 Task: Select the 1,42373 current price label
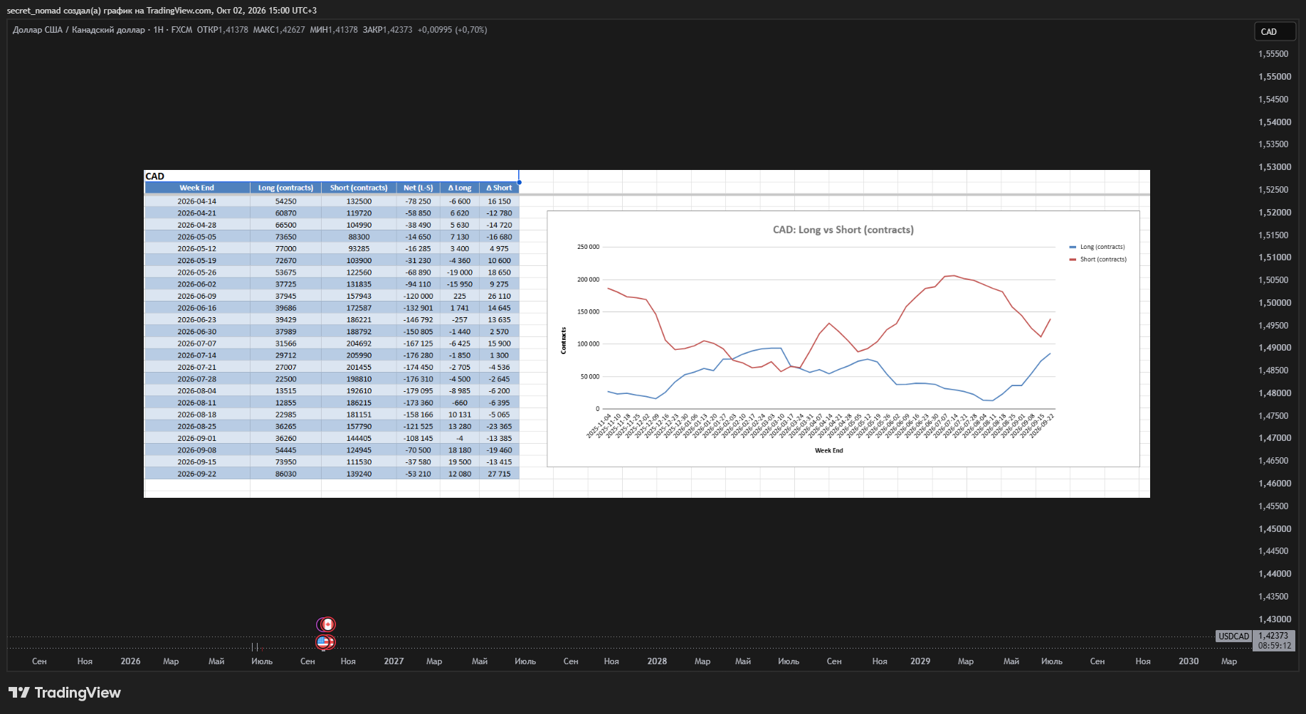tap(1274, 636)
